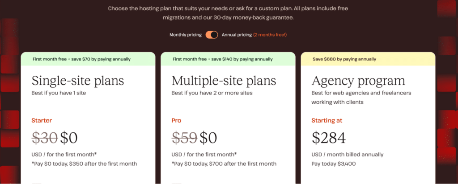Click the Multiple-site plans heading
Screen dimensions: 458x184
click(x=224, y=81)
